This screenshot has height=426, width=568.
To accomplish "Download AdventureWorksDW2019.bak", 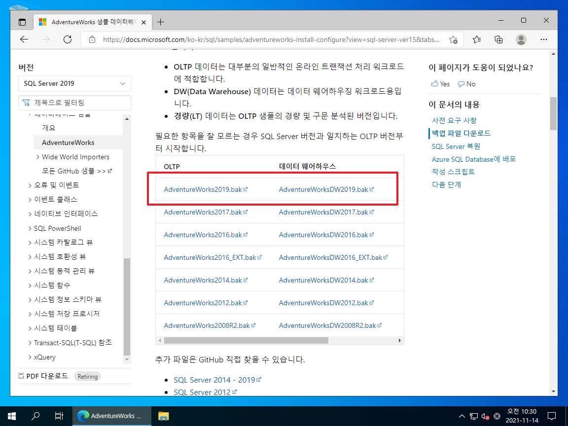I will coord(326,189).
